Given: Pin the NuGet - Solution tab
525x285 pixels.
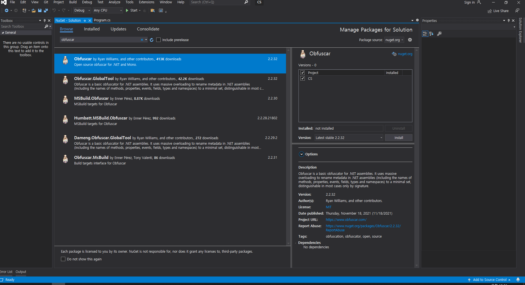Looking at the screenshot, I should [x=85, y=21].
